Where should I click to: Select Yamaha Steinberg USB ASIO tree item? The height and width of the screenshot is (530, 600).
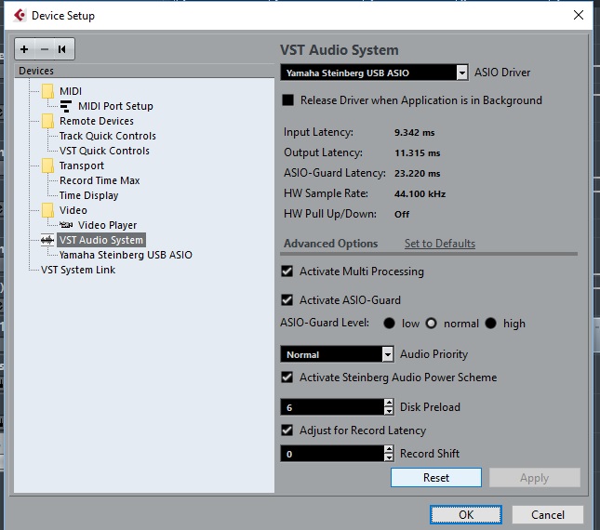[126, 255]
